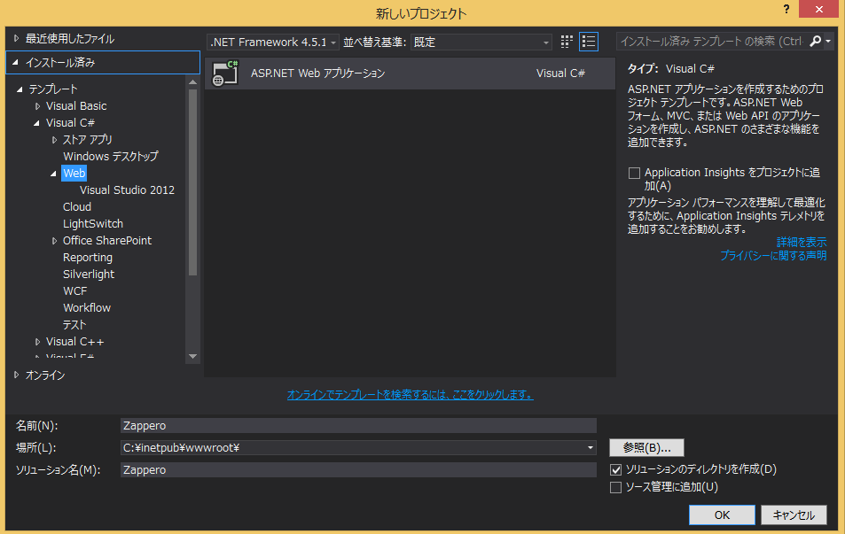
Task: Expand the Visual Basic templates node
Action: coord(37,105)
